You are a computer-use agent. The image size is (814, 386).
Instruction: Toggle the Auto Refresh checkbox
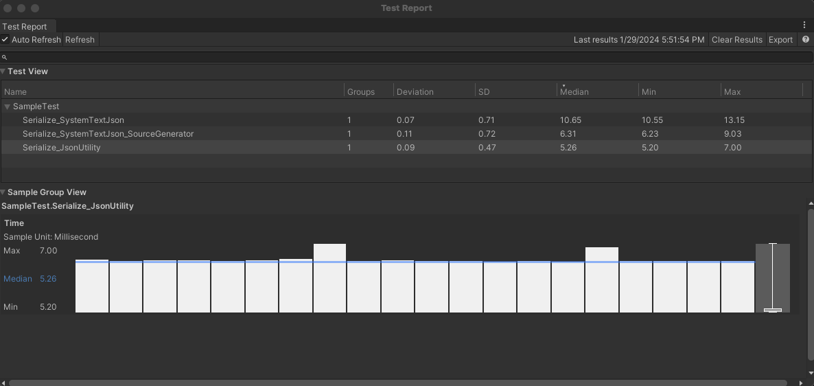(5, 39)
